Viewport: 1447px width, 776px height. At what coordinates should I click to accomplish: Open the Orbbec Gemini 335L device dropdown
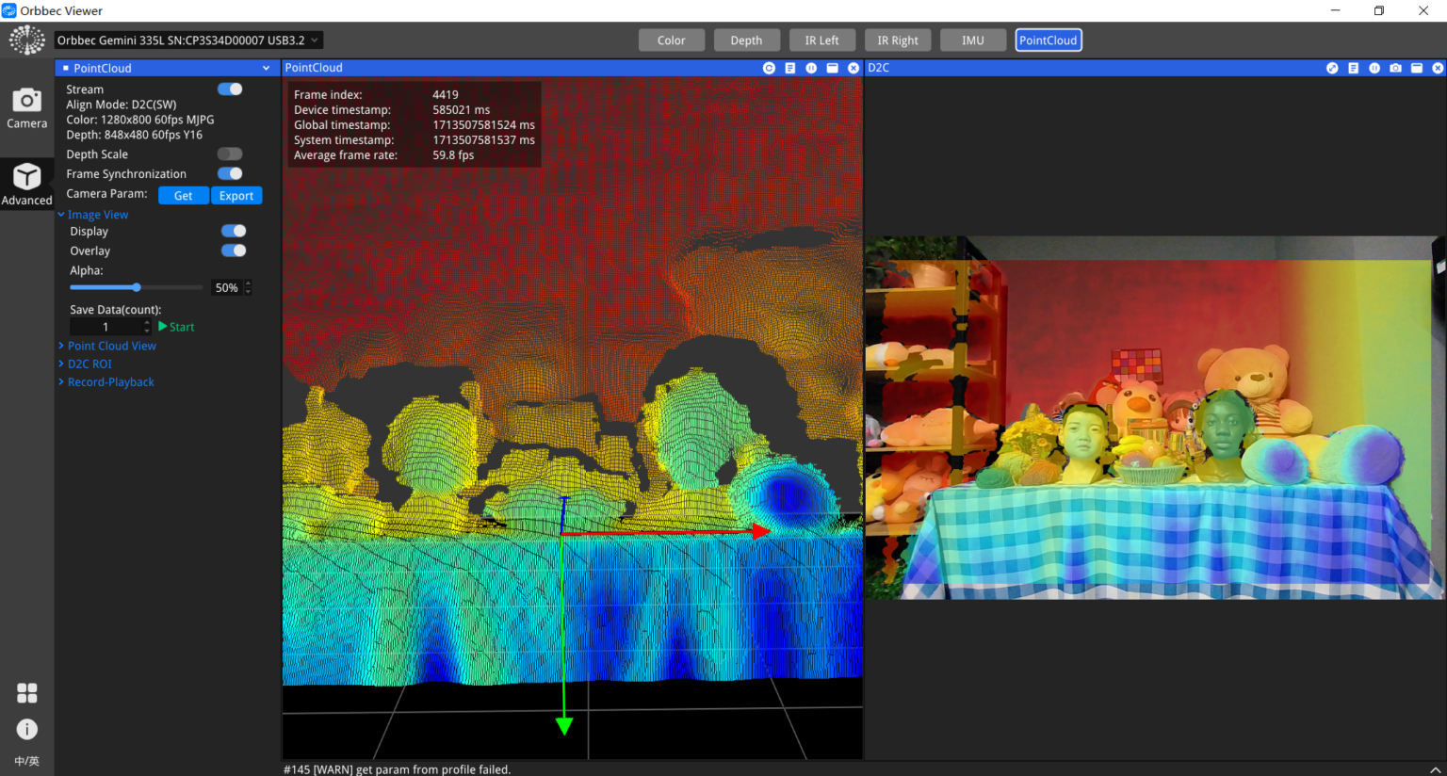click(x=187, y=40)
